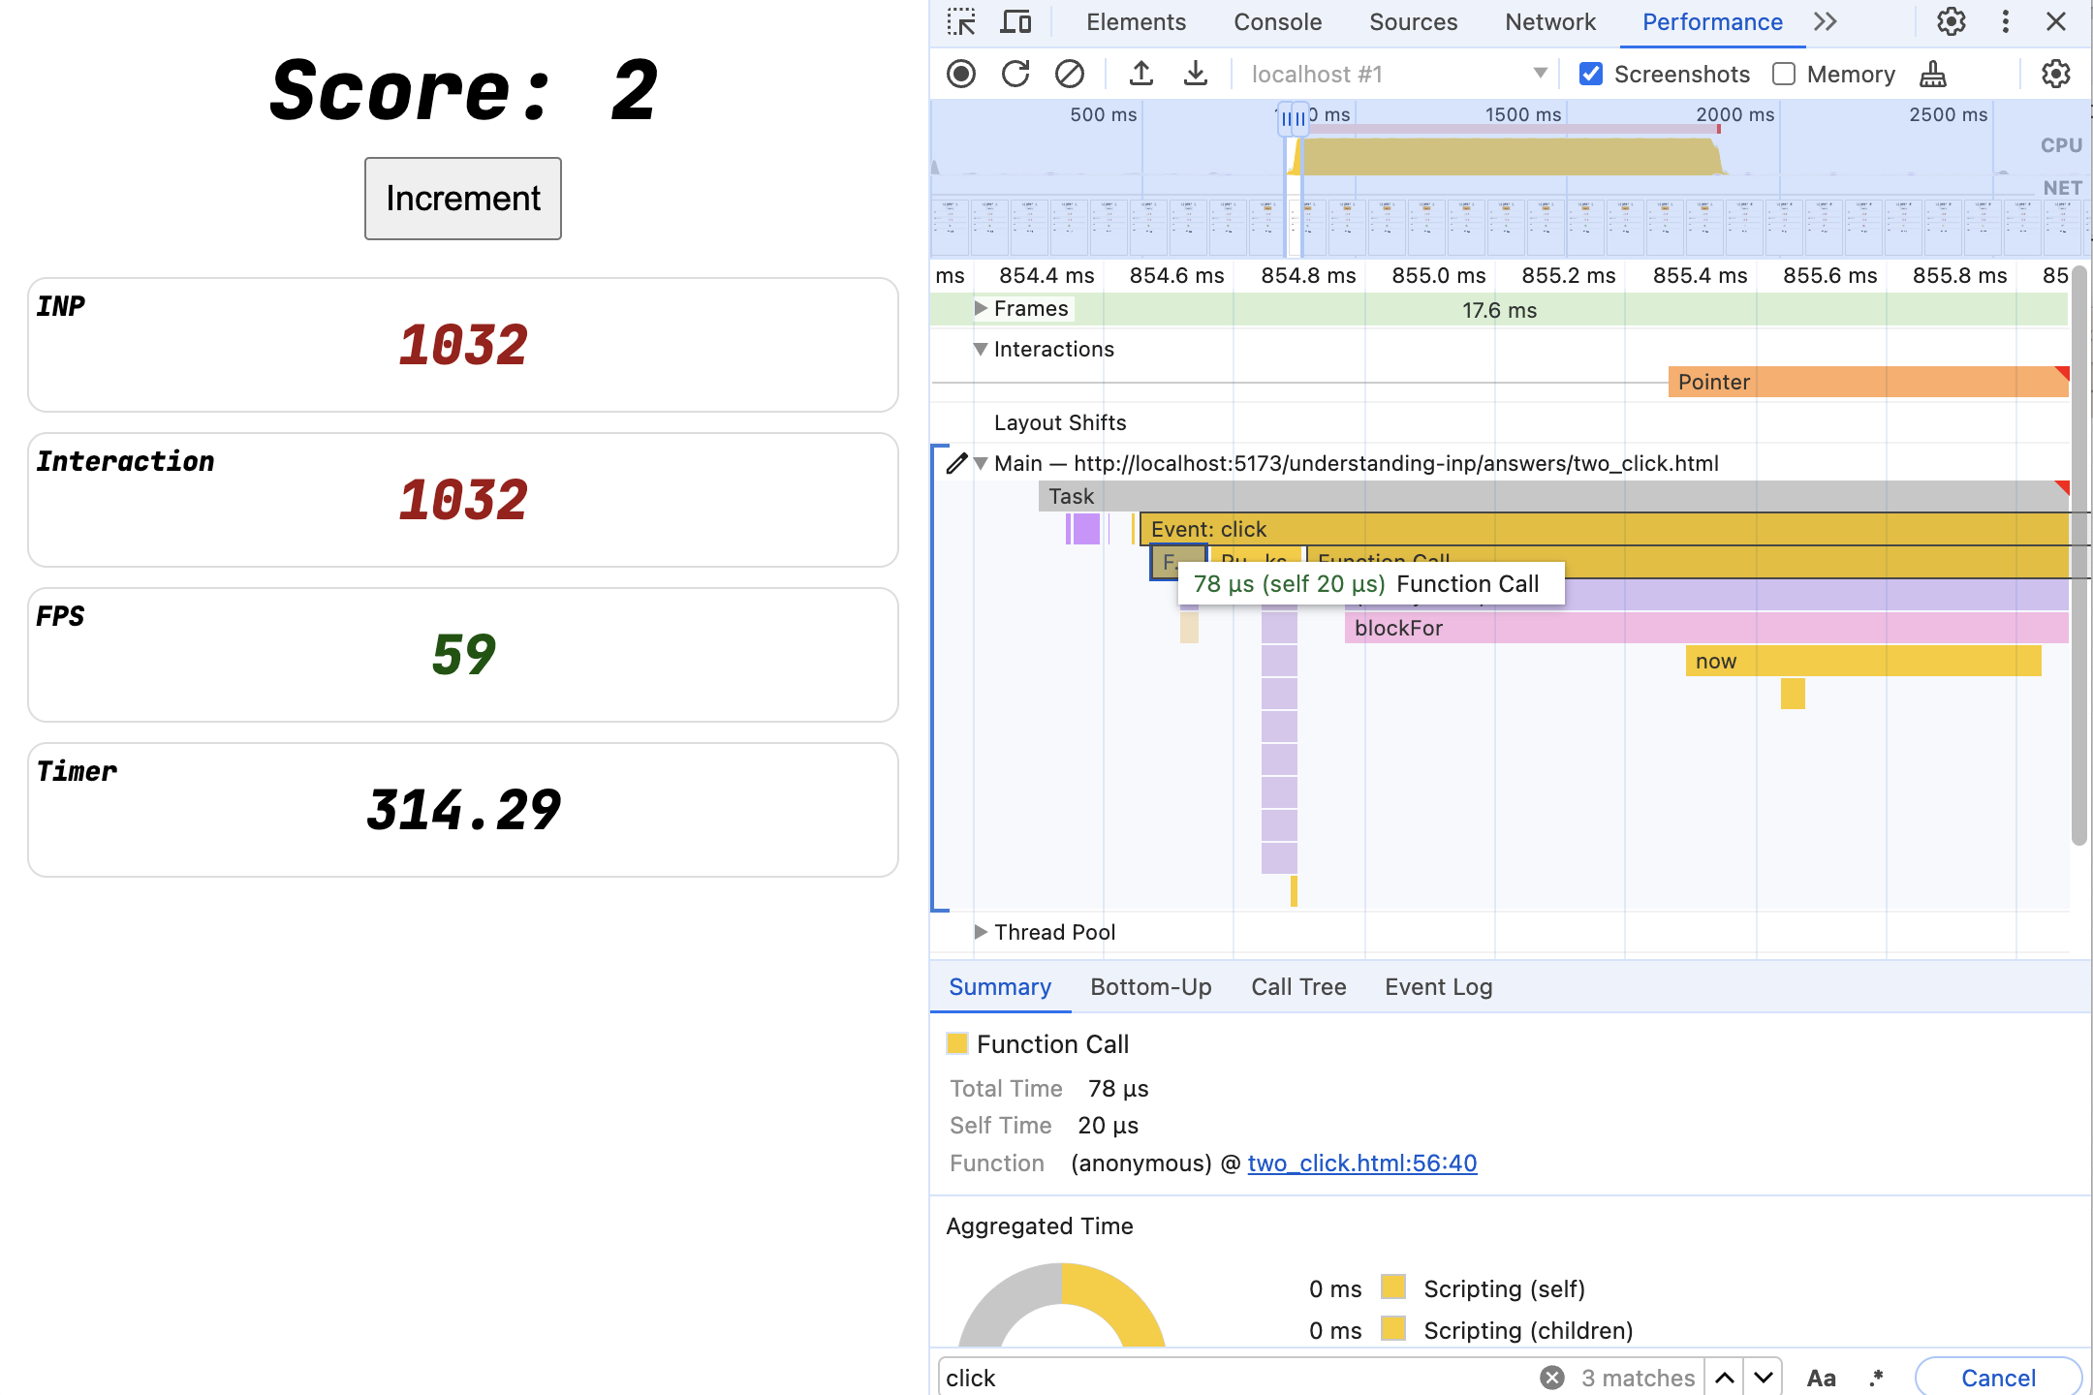Toggle the Screenshots checkbox on
Screen dimensions: 2093x1395
pos(1591,74)
